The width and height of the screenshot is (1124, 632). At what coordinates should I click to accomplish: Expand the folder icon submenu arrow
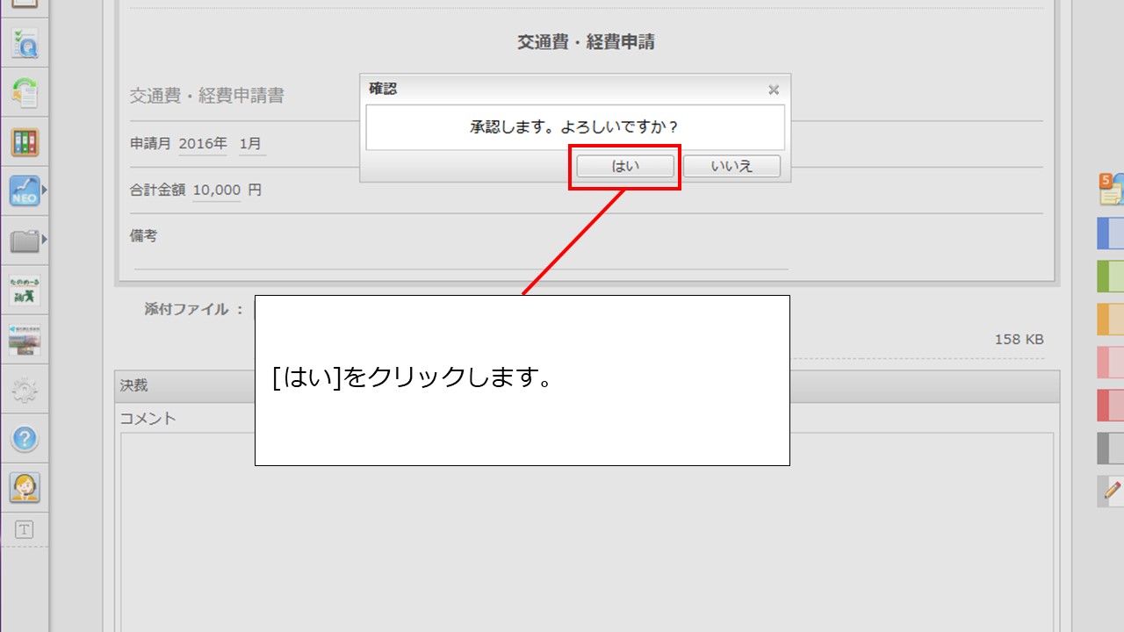(x=44, y=239)
